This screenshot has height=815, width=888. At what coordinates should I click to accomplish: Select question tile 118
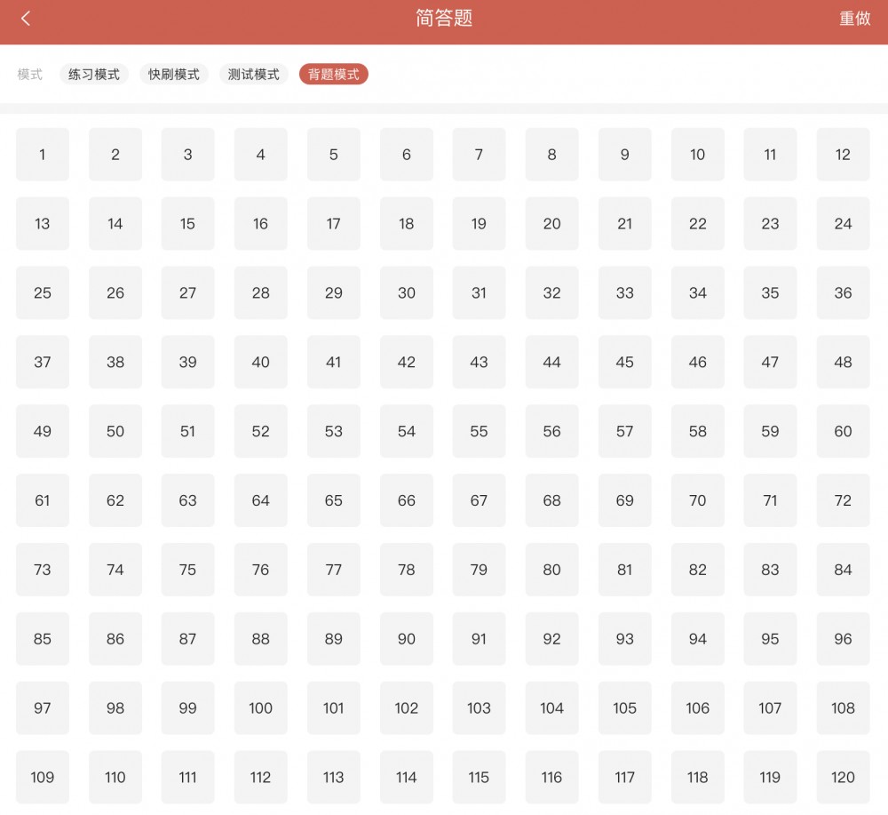[x=698, y=777]
